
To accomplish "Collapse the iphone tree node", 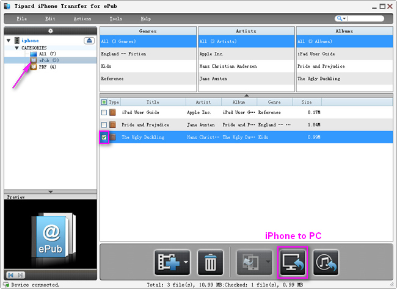I will point(9,40).
